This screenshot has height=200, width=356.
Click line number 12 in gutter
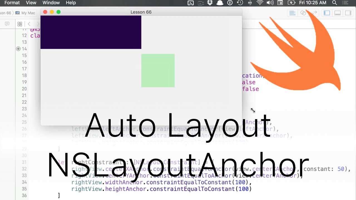coord(24,36)
